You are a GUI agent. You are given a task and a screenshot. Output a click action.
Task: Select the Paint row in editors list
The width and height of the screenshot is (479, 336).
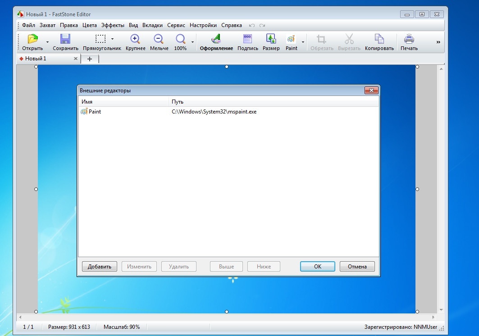point(228,112)
